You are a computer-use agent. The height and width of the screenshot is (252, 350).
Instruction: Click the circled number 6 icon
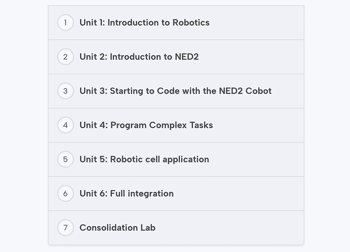coord(65,193)
